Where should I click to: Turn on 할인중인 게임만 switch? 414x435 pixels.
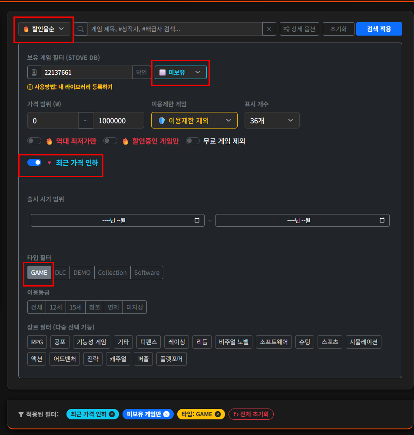click(x=110, y=141)
